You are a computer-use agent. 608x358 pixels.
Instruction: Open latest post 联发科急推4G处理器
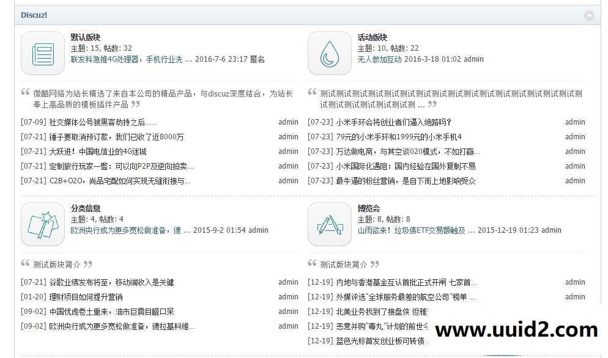click(126, 59)
